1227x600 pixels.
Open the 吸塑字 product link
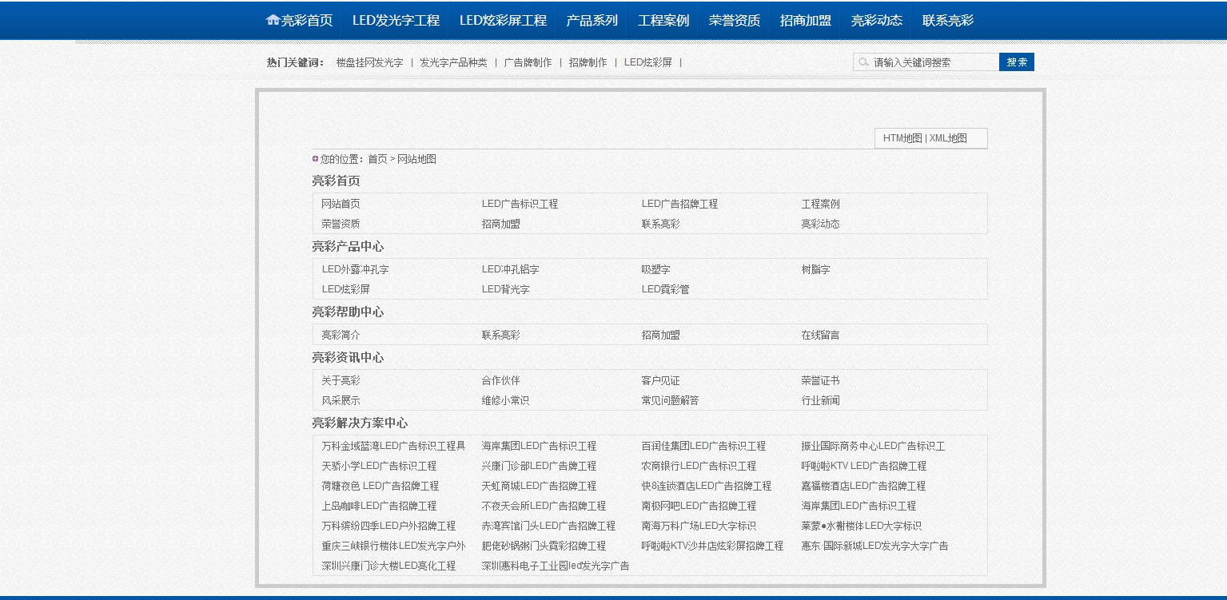(655, 269)
